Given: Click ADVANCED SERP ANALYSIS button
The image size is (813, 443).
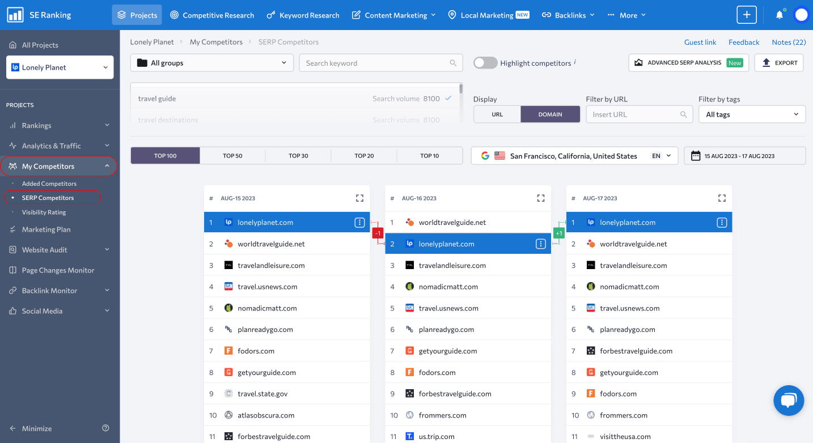Looking at the screenshot, I should (689, 63).
